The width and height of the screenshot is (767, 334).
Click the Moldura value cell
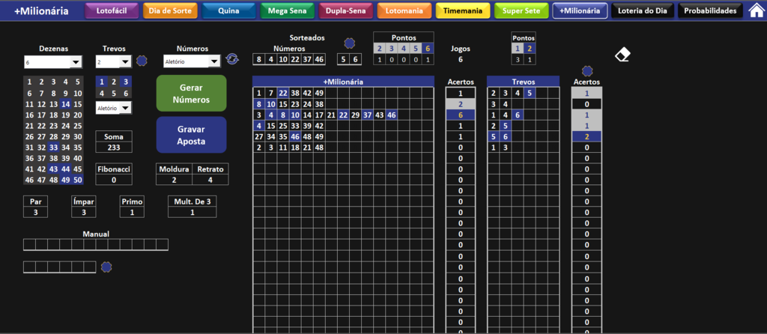(174, 180)
